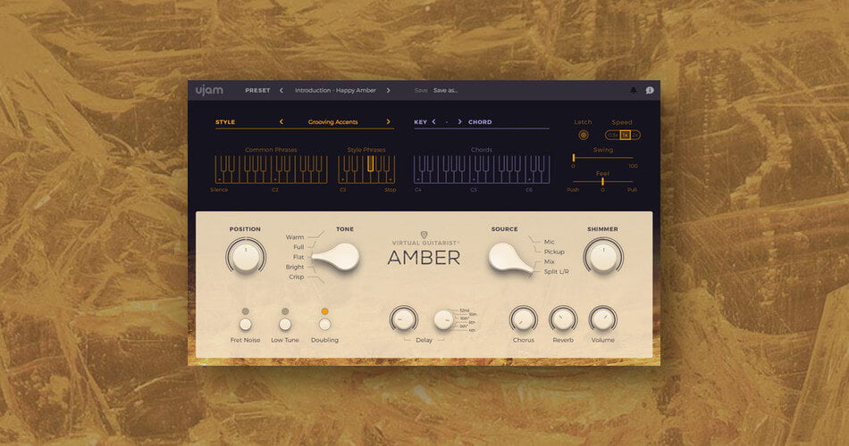Set speed to 2x
849x446 pixels.
(x=635, y=136)
